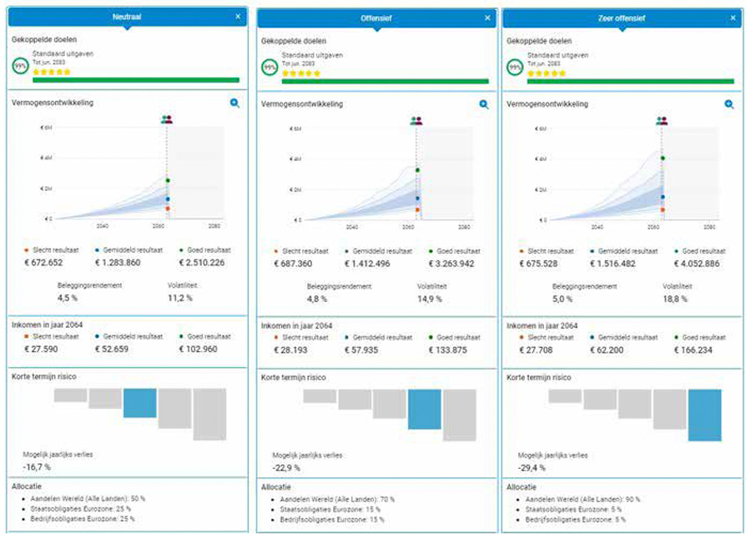Click the green Goed resultaat dot on Zeer offensief chart
The width and height of the screenshot is (751, 539).
click(x=663, y=158)
